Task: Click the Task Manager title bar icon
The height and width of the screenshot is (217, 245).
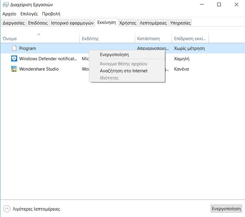Action: [x=5, y=5]
